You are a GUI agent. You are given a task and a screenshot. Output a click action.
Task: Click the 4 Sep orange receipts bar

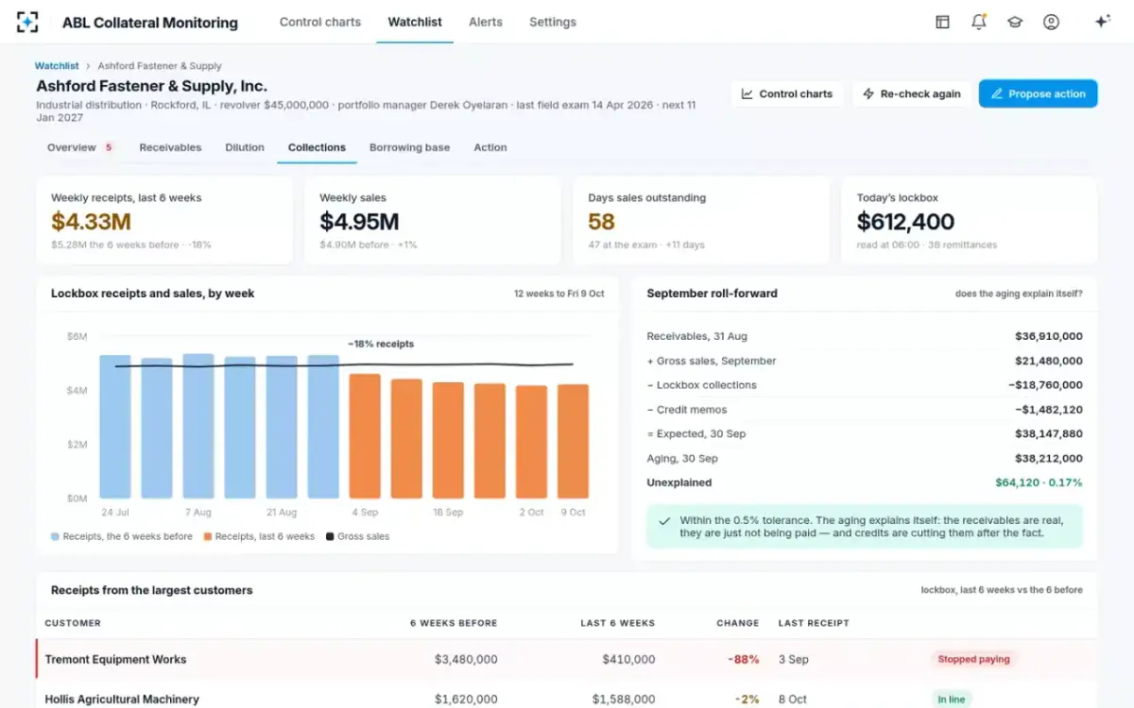point(365,436)
